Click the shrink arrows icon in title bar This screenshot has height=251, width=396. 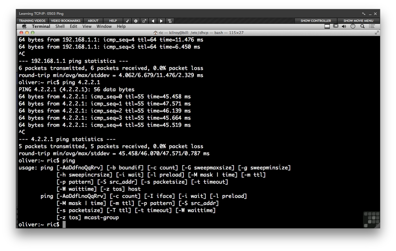click(364, 14)
